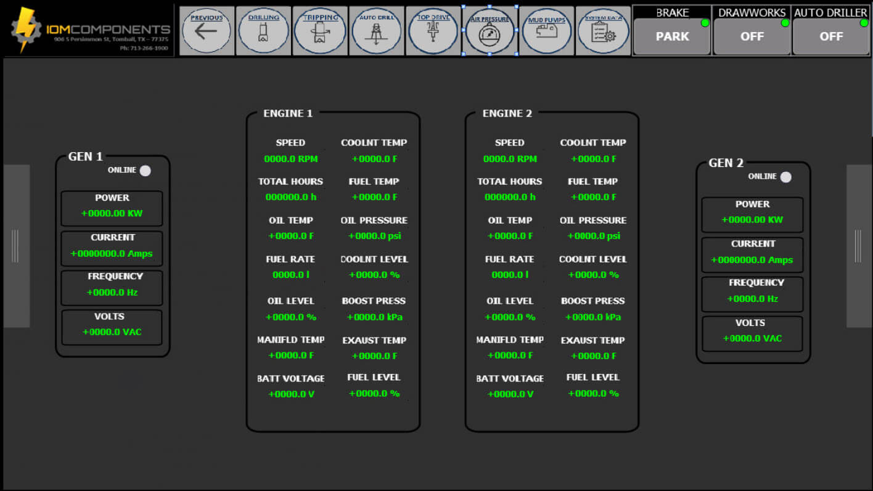
Task: Click Engine 2 Batt Voltage value
Action: coord(510,394)
